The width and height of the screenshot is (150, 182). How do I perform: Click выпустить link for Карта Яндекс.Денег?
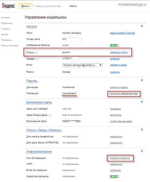116,115
